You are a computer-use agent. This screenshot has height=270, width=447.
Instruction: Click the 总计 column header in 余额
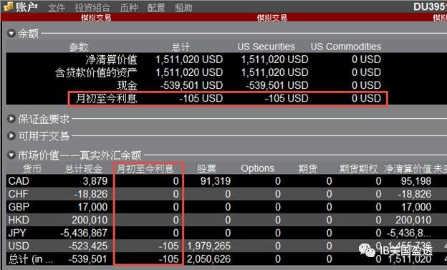(181, 47)
